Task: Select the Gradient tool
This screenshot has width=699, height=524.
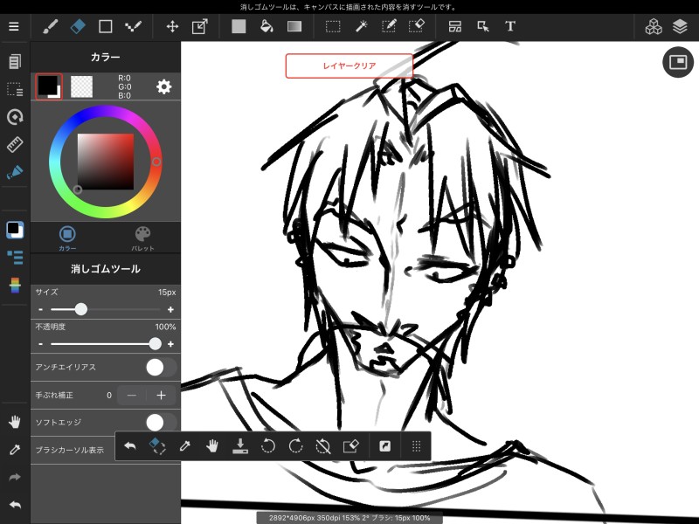Action: point(294,27)
